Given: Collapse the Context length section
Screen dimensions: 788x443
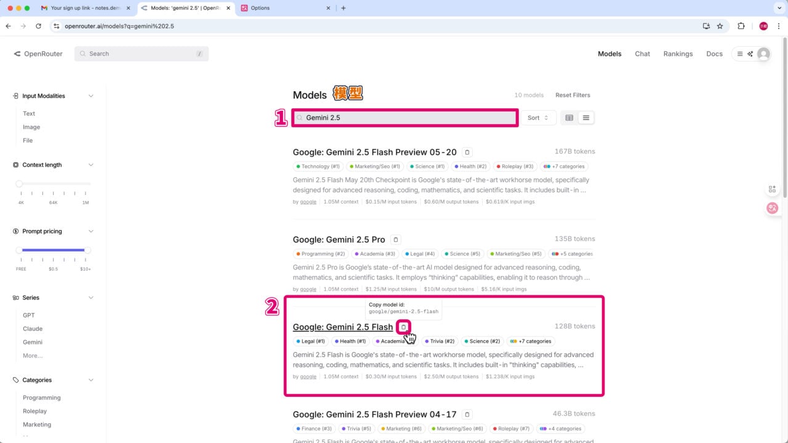Looking at the screenshot, I should 91,165.
